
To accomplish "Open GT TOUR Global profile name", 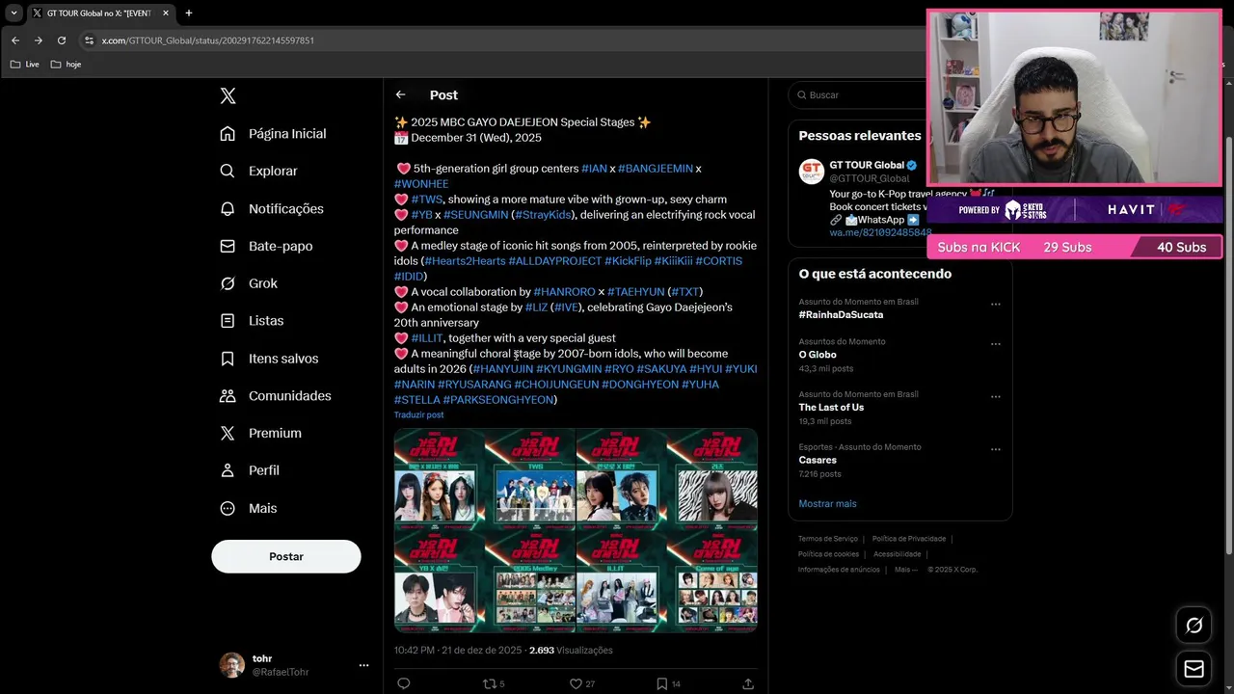I will [867, 165].
